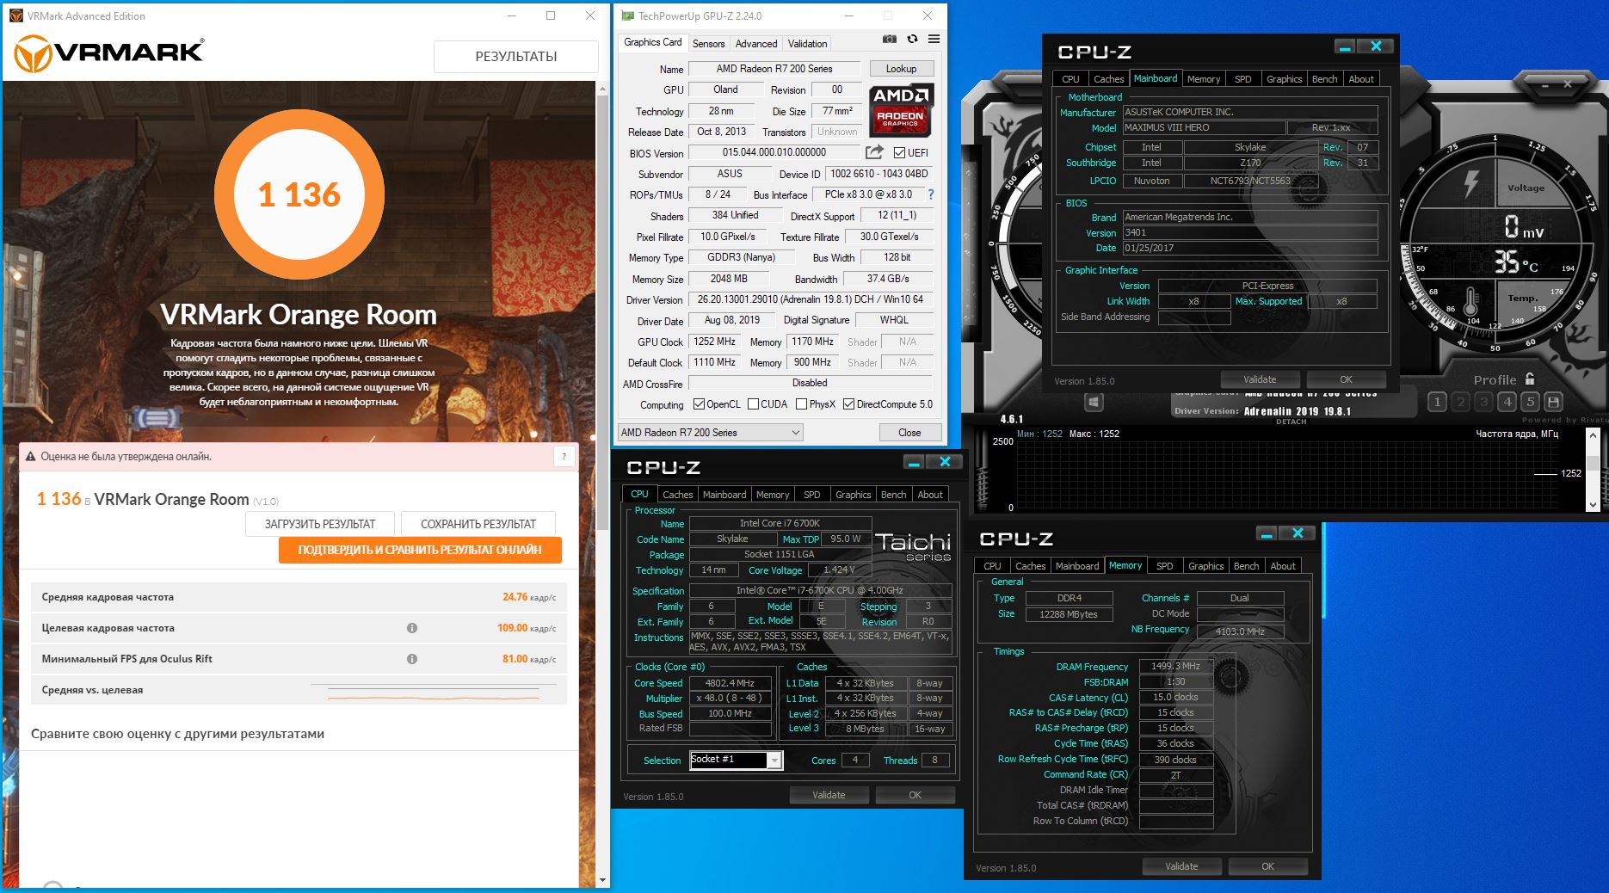Click the VRMark scrollbar down arrow
This screenshot has width=1609, height=893.
(602, 880)
